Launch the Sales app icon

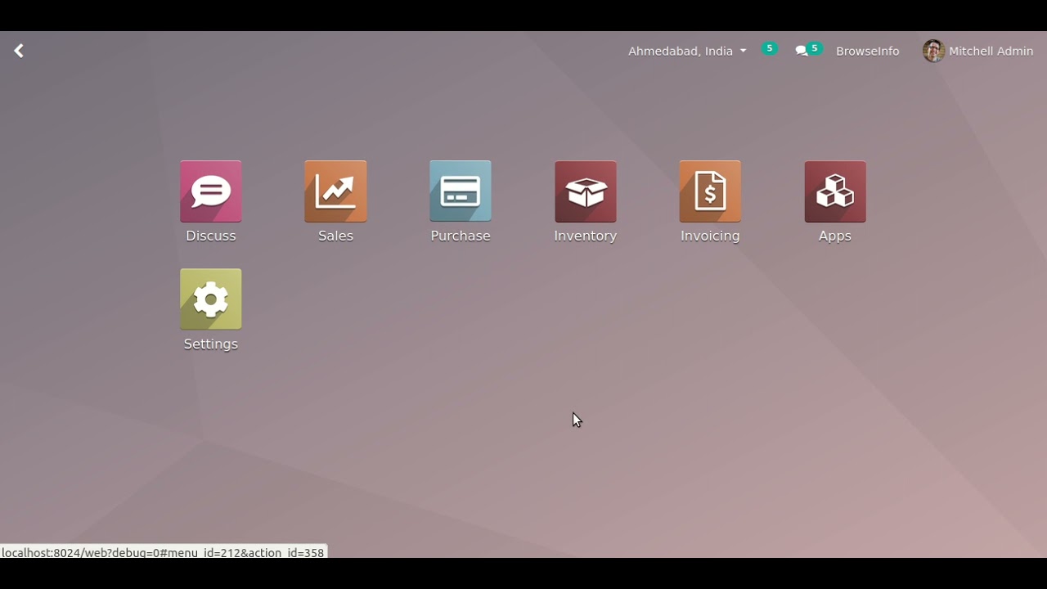click(x=335, y=191)
